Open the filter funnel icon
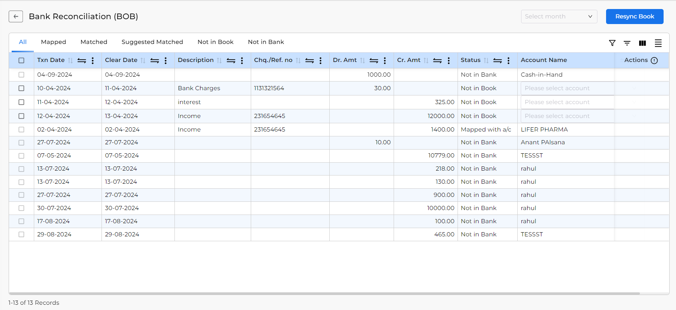676x310 pixels. coord(612,43)
